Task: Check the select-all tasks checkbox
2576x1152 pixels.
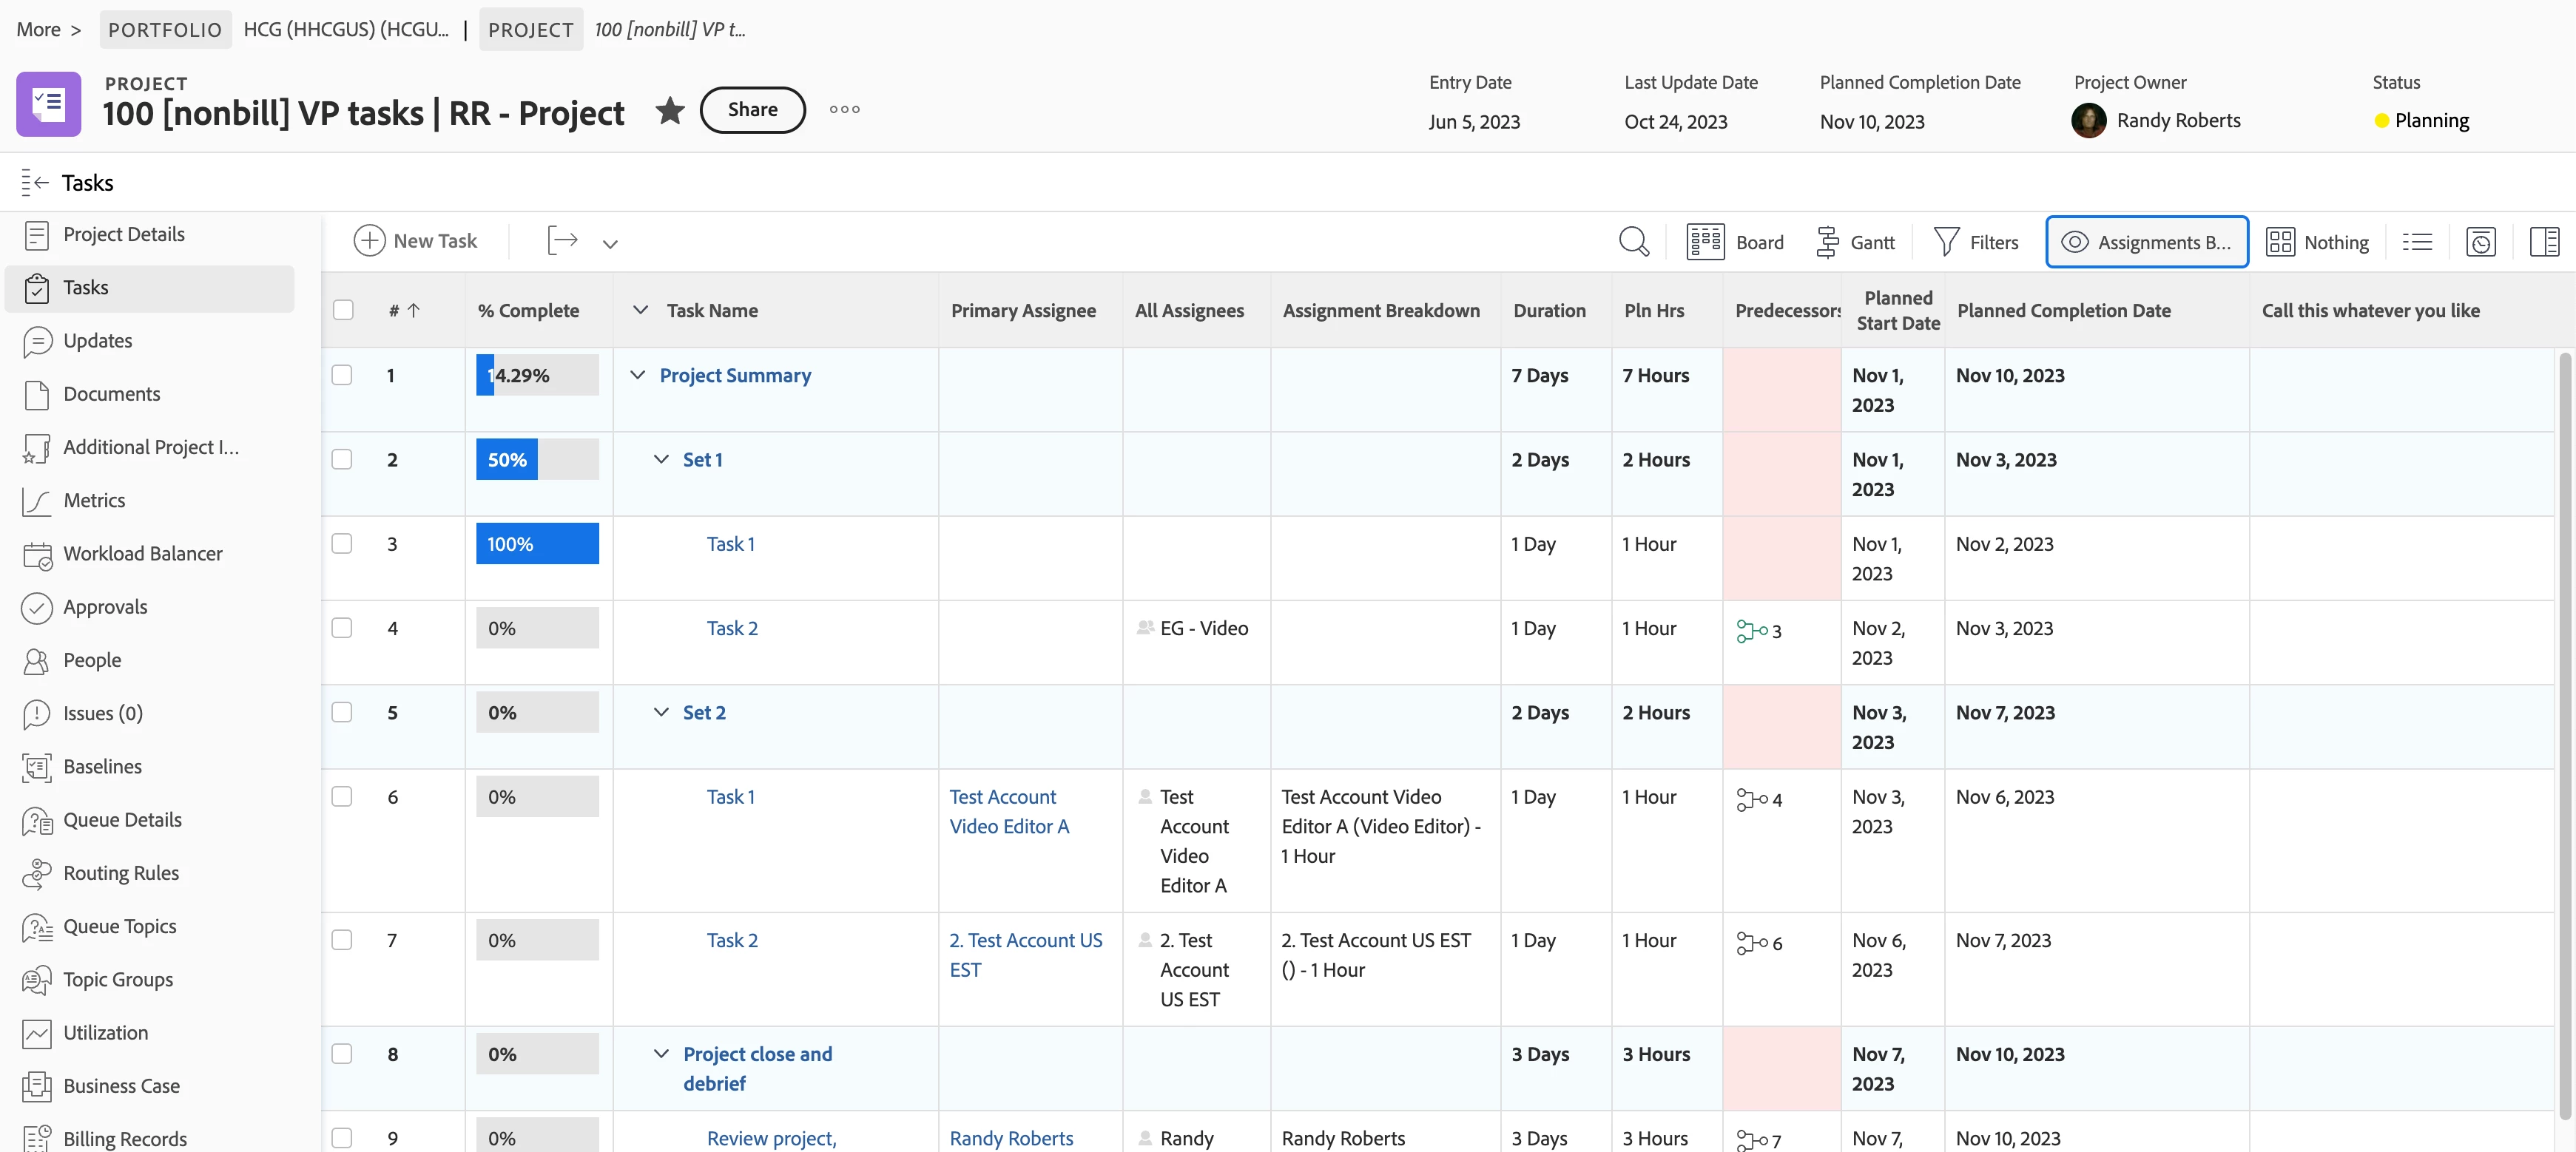Action: pyautogui.click(x=343, y=310)
